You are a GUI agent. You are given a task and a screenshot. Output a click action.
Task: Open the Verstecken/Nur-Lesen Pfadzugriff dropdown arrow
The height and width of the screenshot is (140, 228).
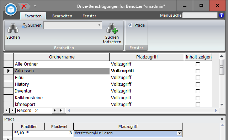tap(179, 133)
